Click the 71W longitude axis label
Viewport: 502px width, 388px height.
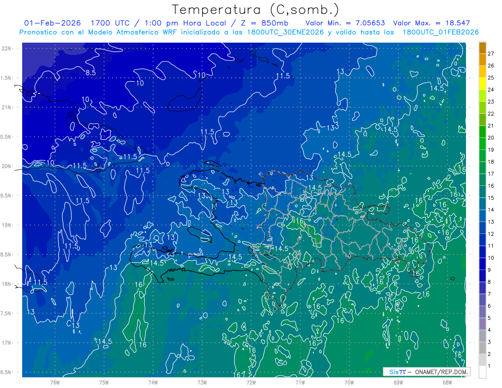(300, 382)
